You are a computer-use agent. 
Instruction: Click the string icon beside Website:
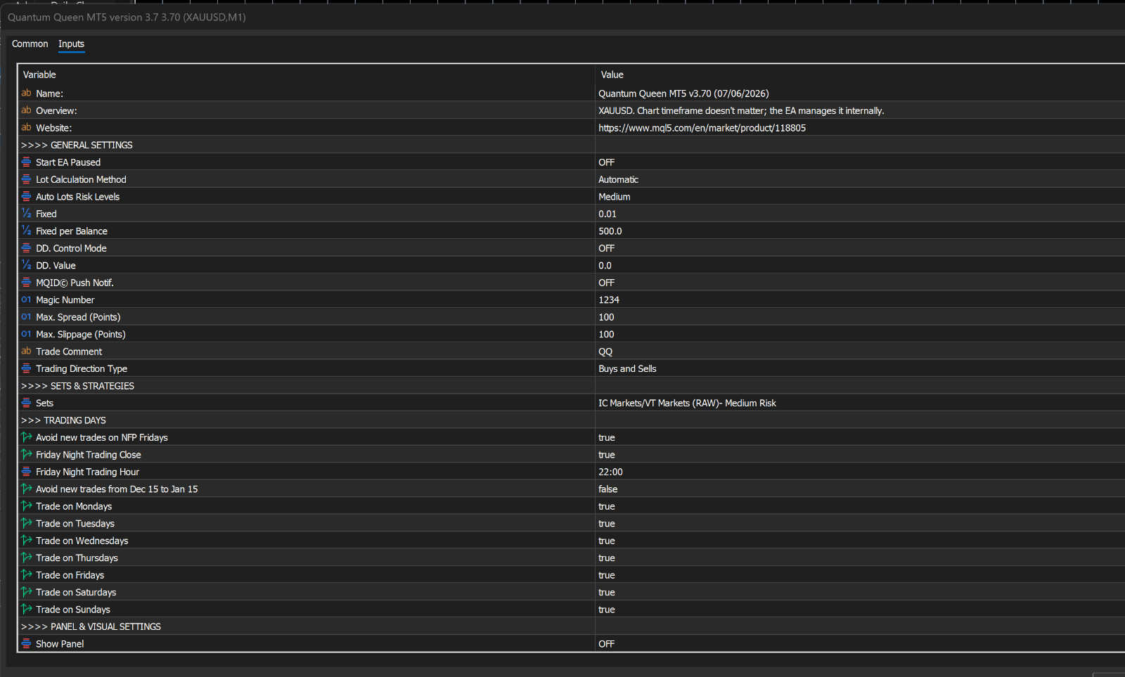coord(26,127)
